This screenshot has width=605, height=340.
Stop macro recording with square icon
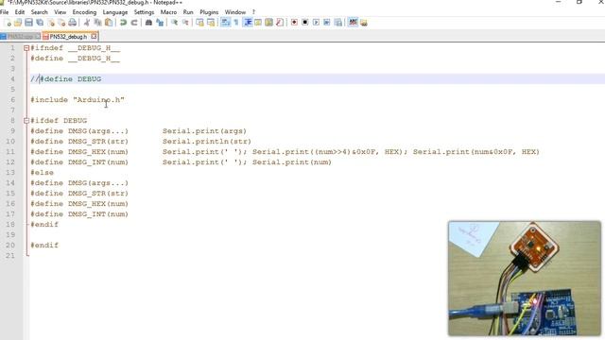coord(304,23)
